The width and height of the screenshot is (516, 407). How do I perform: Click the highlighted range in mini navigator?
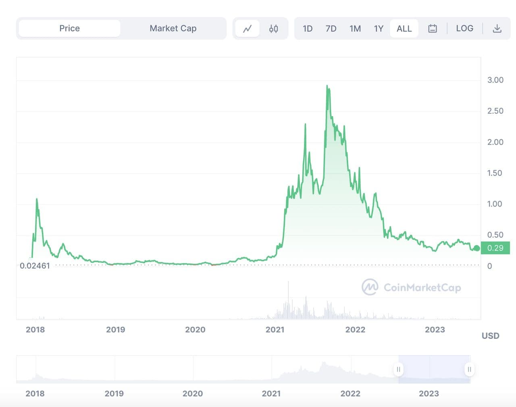pyautogui.click(x=434, y=369)
